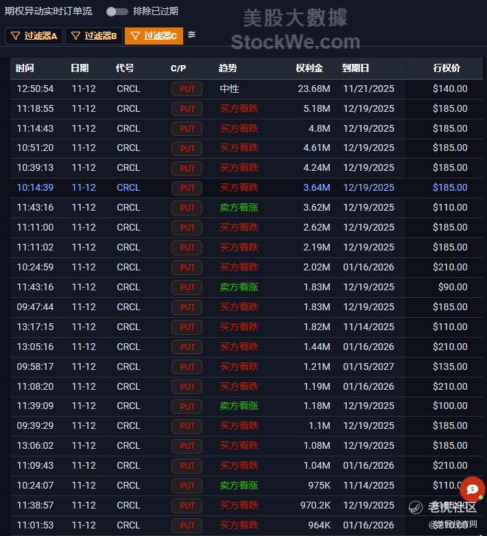Sort by the 日期 column header
The width and height of the screenshot is (487, 536).
(x=80, y=68)
